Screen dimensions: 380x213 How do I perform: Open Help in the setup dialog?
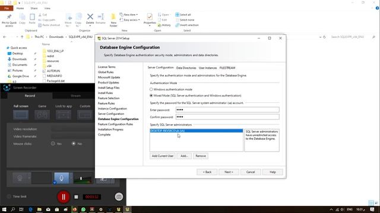tap(273, 172)
